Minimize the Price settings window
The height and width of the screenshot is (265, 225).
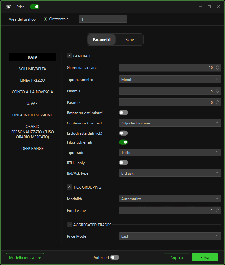pos(200,7)
